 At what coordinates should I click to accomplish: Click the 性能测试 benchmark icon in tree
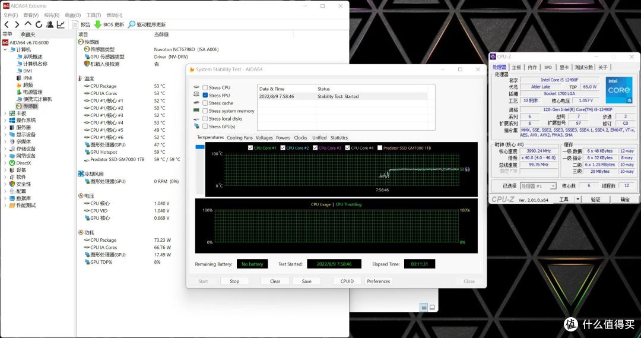[12, 206]
